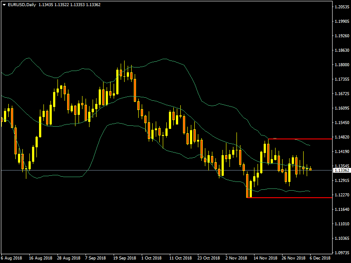
Task: Click the 1.18000 price scale label
Action: (341, 65)
